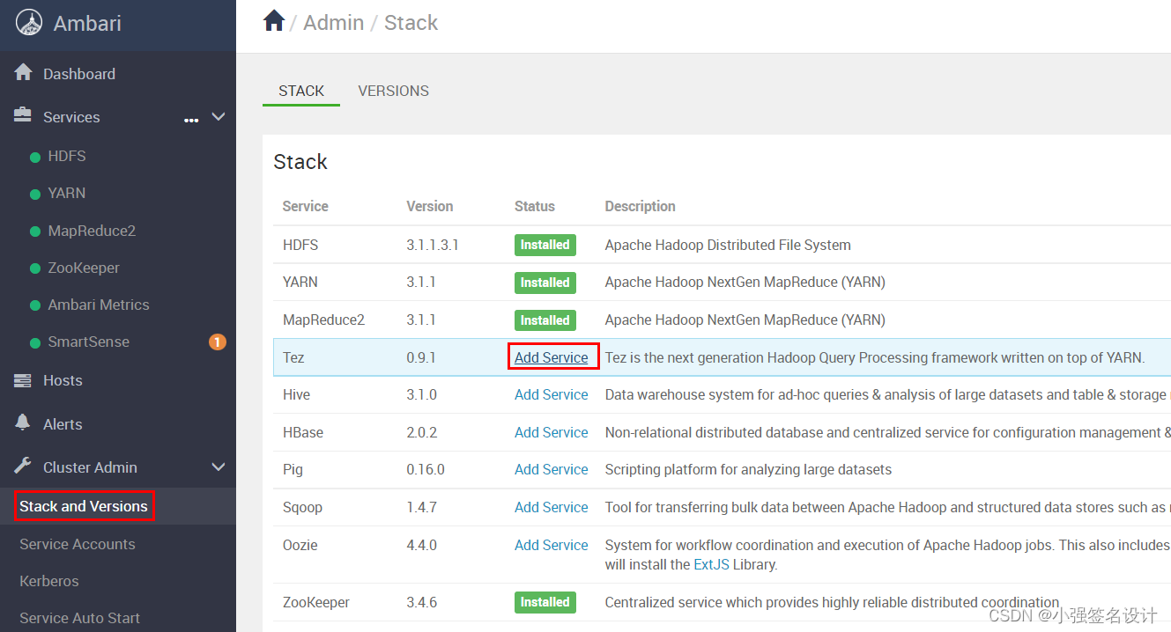Open the ExtJS link in Oozie description
Viewport: 1171px width, 632px height.
pos(711,564)
